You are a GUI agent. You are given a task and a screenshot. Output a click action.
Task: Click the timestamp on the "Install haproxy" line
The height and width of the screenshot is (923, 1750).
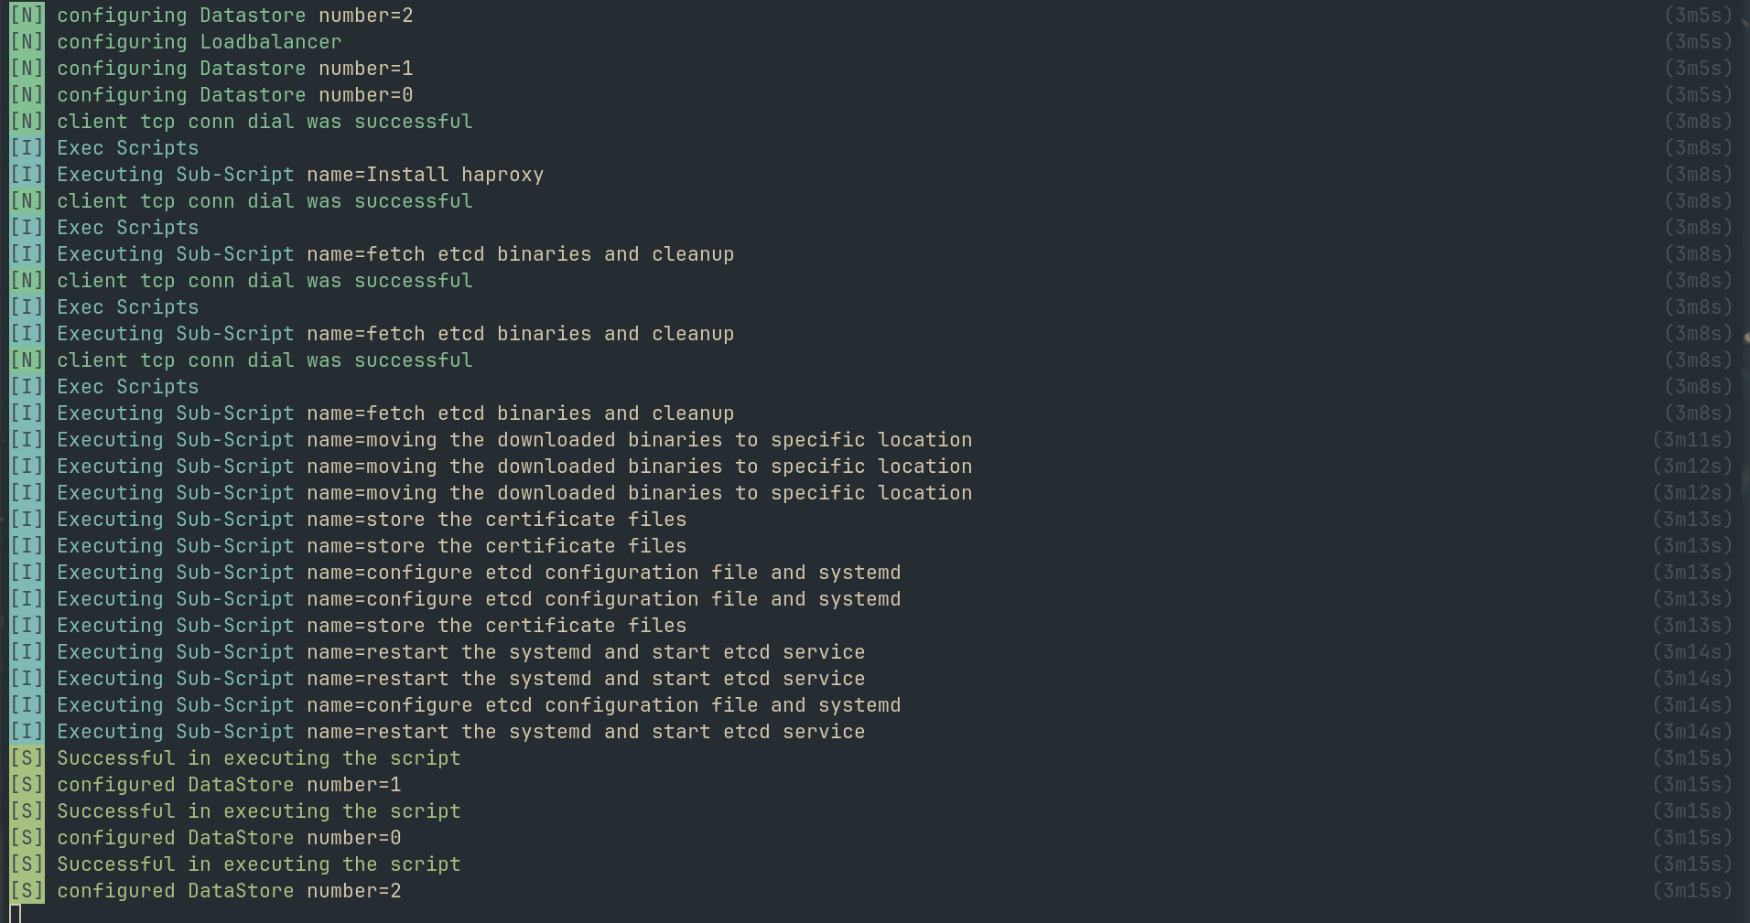pyautogui.click(x=1698, y=175)
